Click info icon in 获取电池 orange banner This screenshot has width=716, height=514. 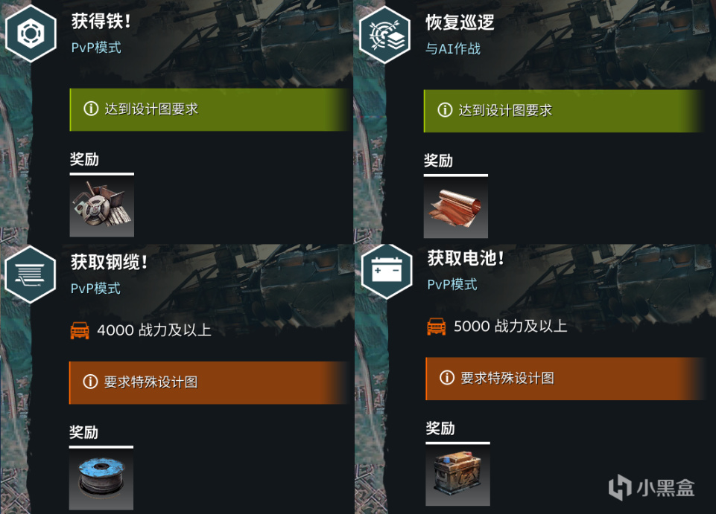(446, 378)
